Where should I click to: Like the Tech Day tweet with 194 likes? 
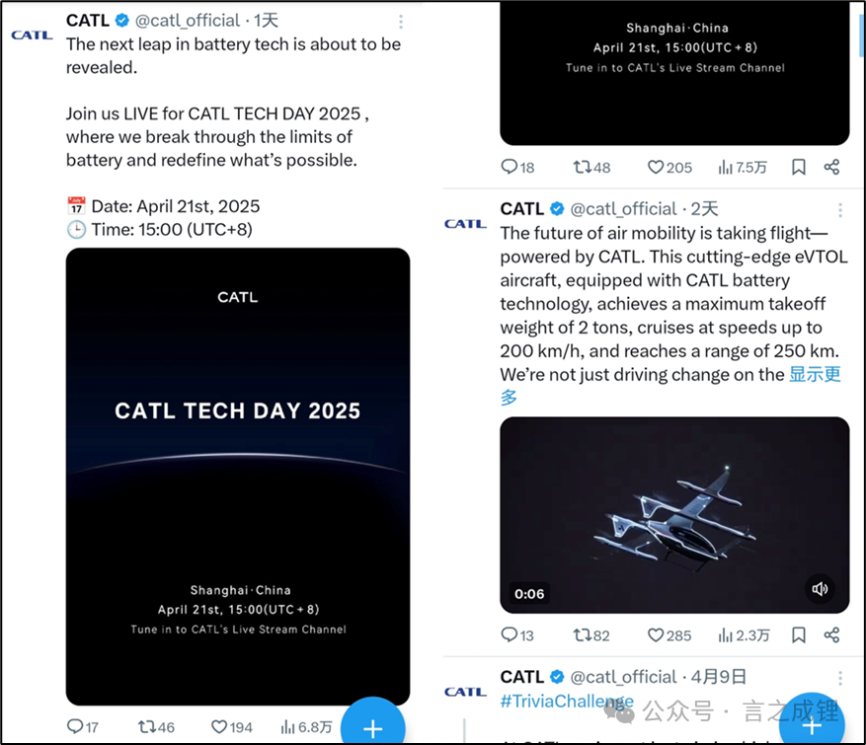pos(232,727)
